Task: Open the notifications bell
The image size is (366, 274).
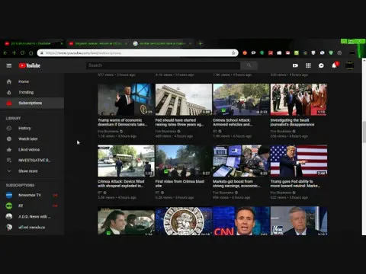Action: click(x=334, y=65)
